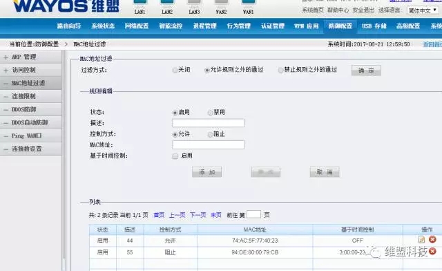
Task: Select 禁止规则之外的通过 radio option
Action: (280, 70)
